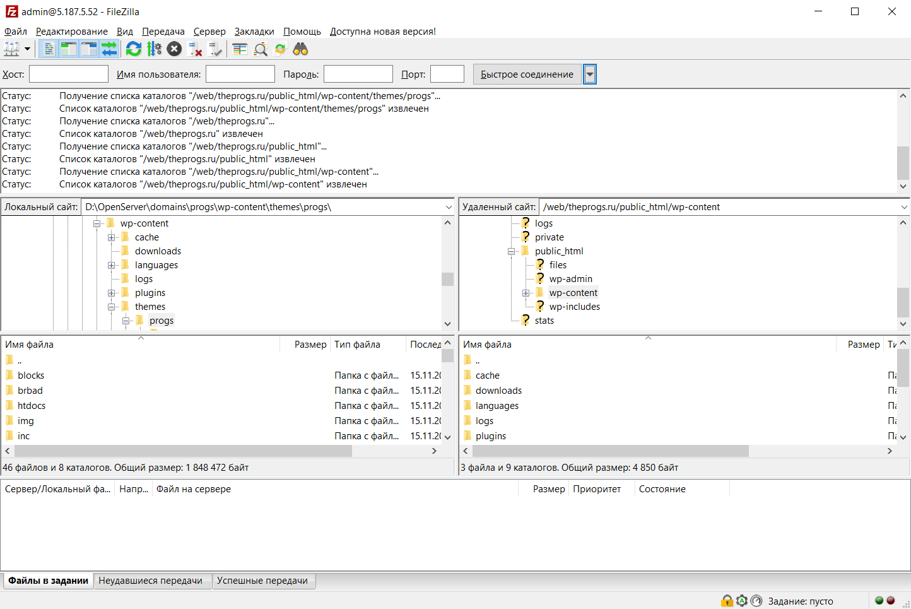Open quick connect history dropdown arrow
Viewport: 911px width, 609px height.
click(590, 74)
